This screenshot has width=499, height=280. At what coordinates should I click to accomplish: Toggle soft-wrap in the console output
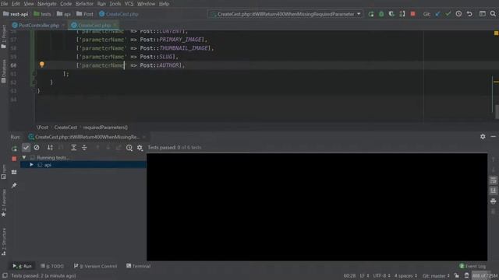[x=494, y=180]
